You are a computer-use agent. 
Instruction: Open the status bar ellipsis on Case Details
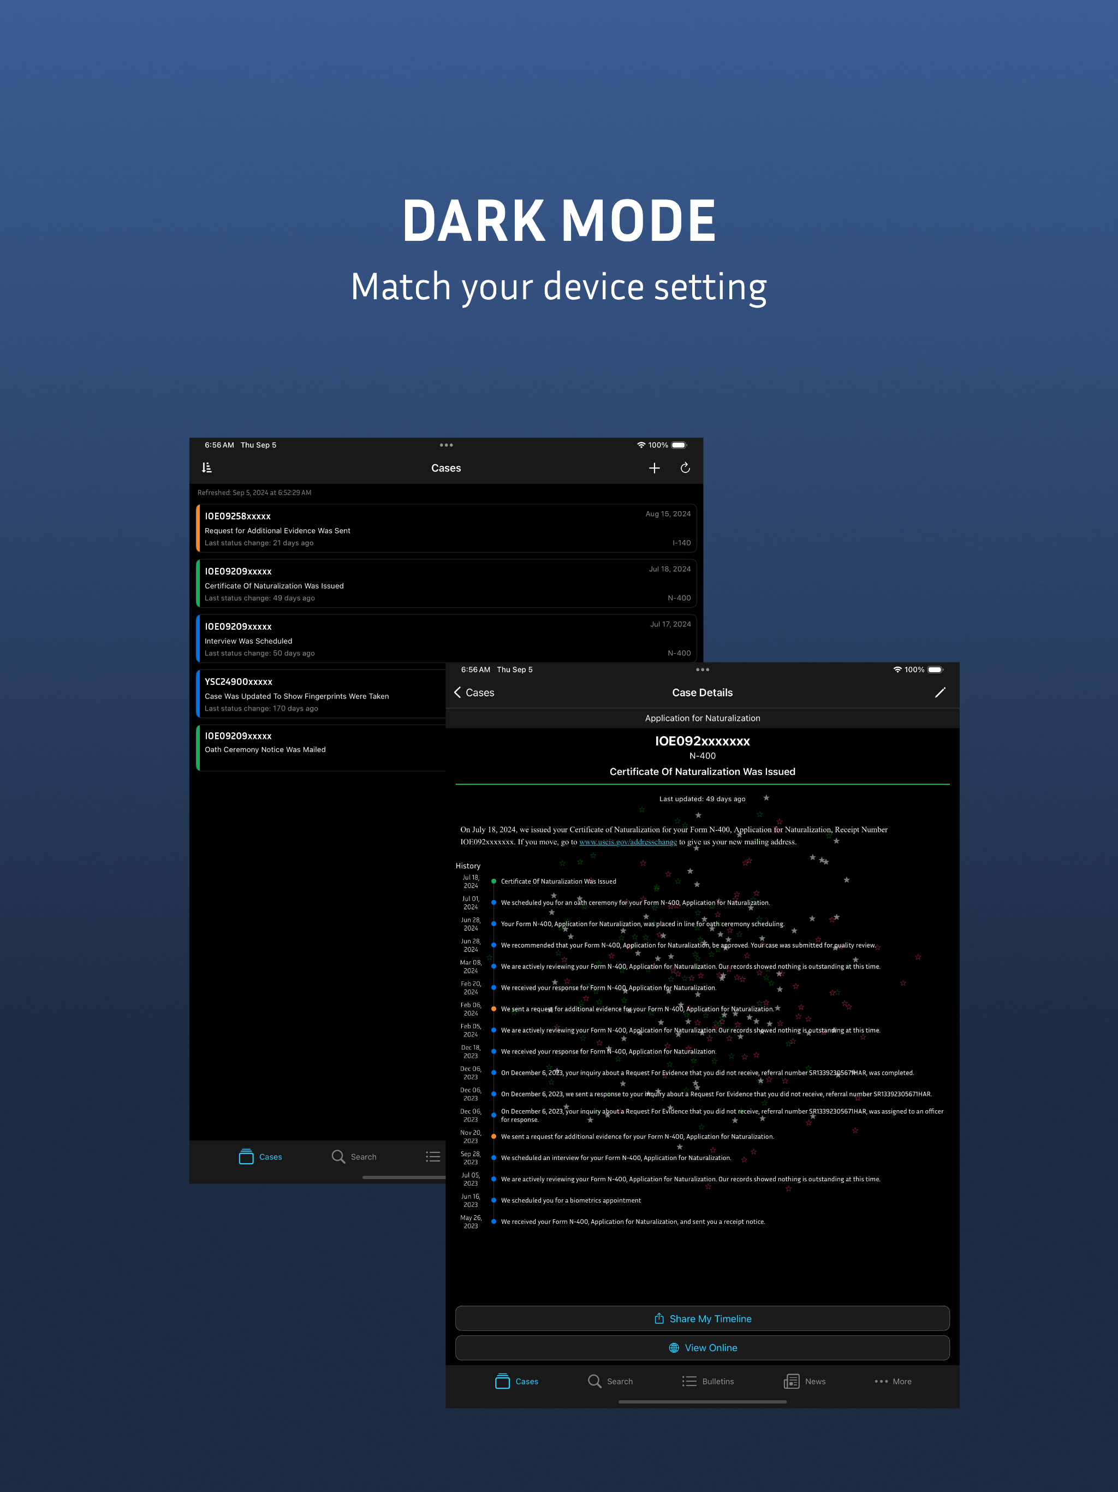pyautogui.click(x=702, y=669)
